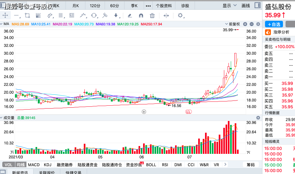Select the eraser tool
This screenshot has height=174, width=295.
(130, 15)
